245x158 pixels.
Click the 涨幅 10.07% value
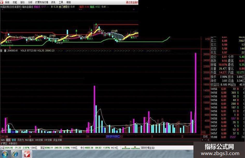pyautogui.click(x=223, y=65)
